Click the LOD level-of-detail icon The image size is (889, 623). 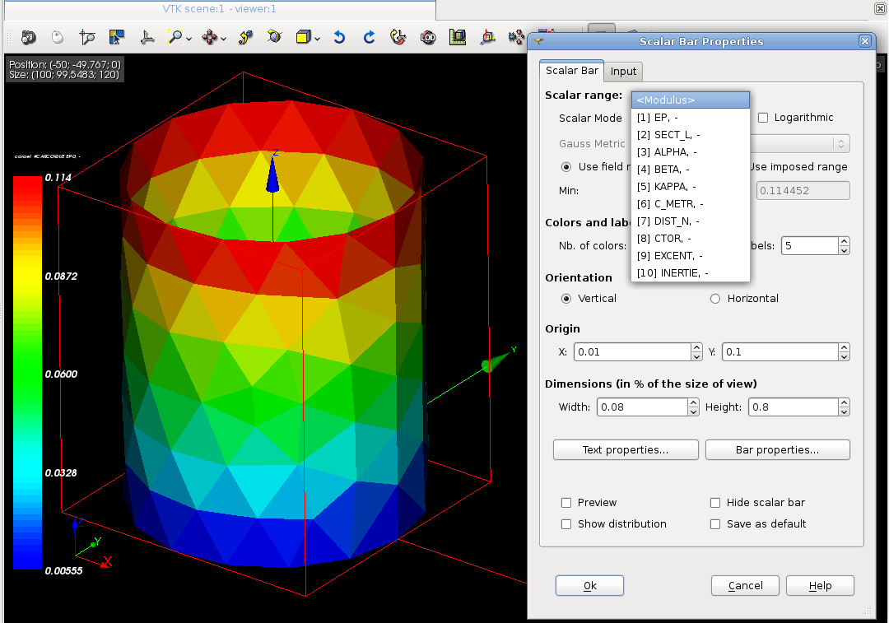pos(428,37)
